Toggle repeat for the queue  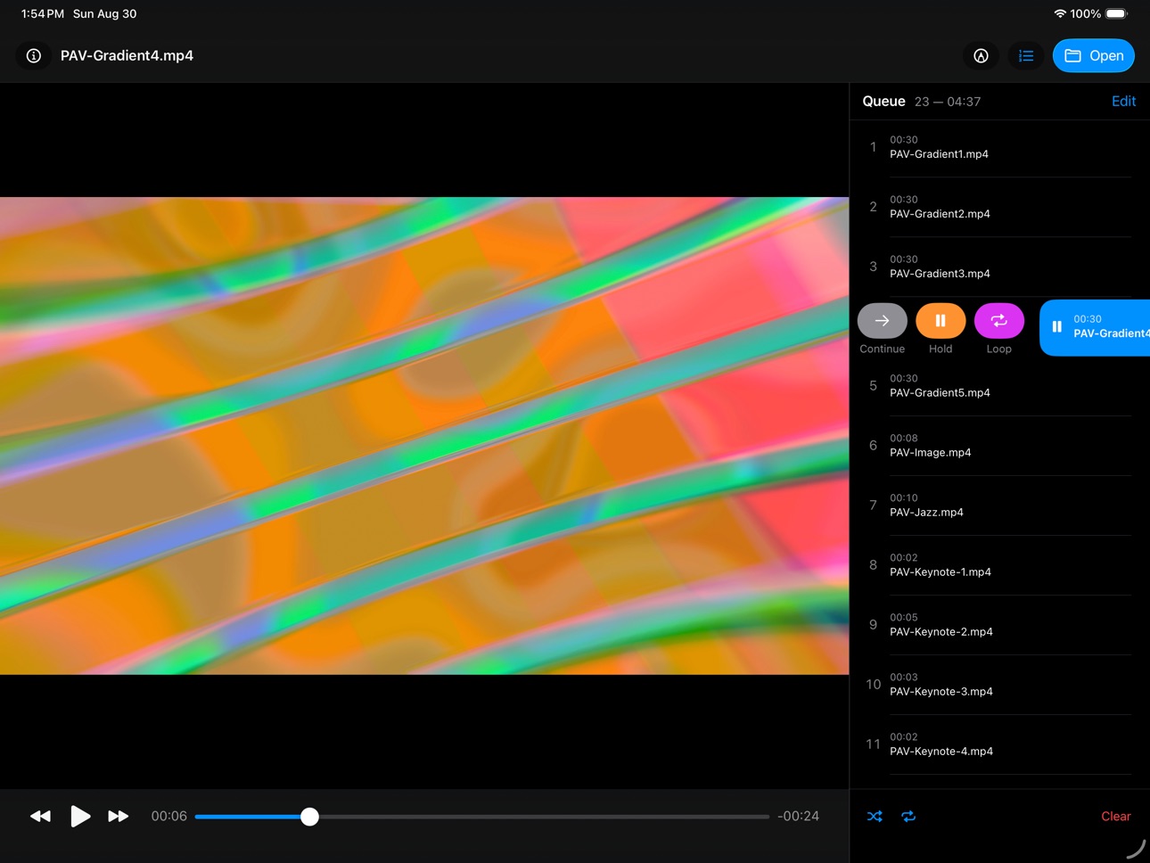coord(908,816)
